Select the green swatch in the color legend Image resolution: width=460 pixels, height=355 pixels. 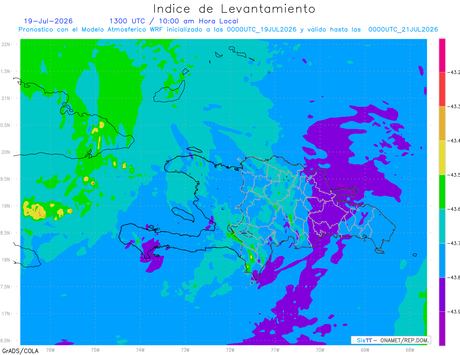click(x=442, y=191)
